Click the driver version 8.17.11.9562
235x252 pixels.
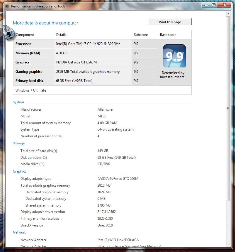[107, 212]
